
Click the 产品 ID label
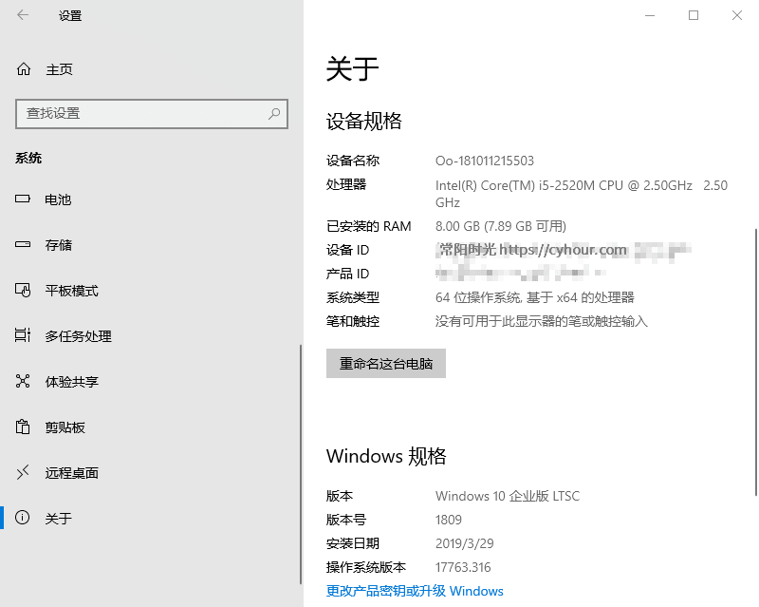point(347,274)
